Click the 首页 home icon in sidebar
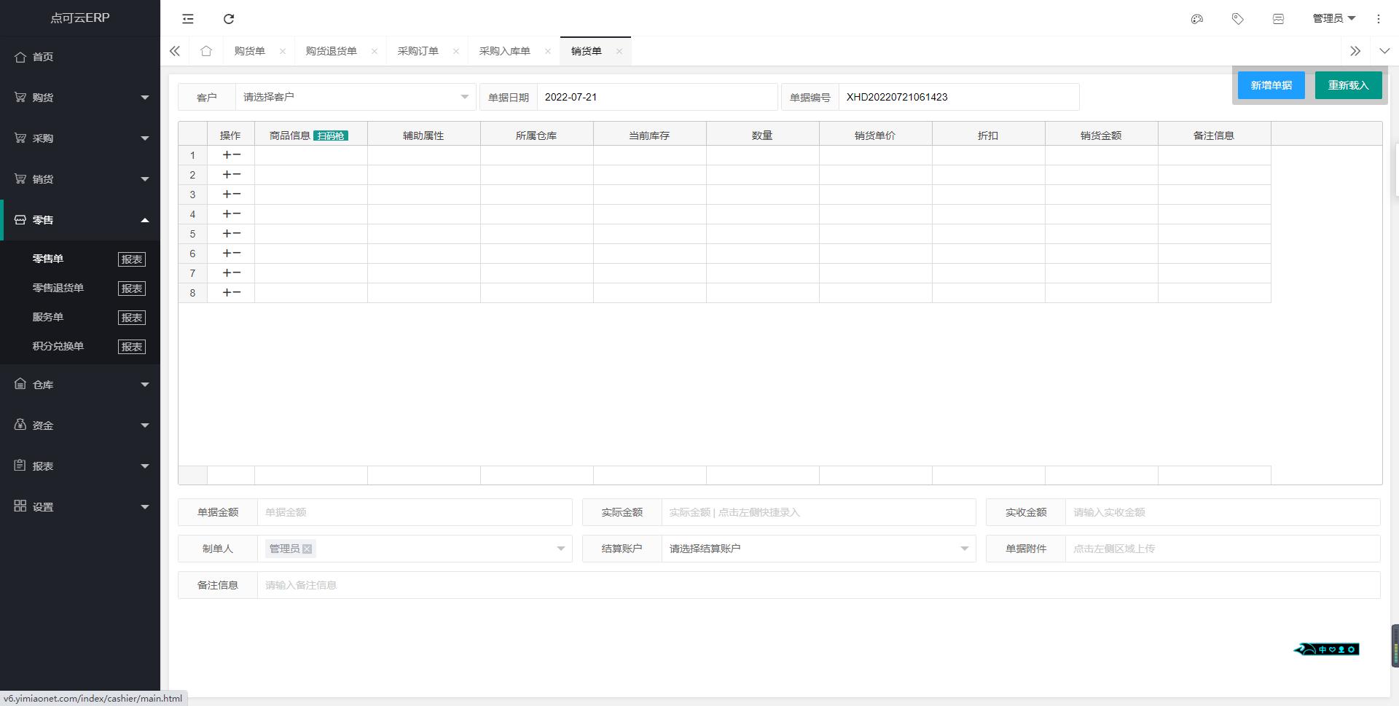 point(20,56)
